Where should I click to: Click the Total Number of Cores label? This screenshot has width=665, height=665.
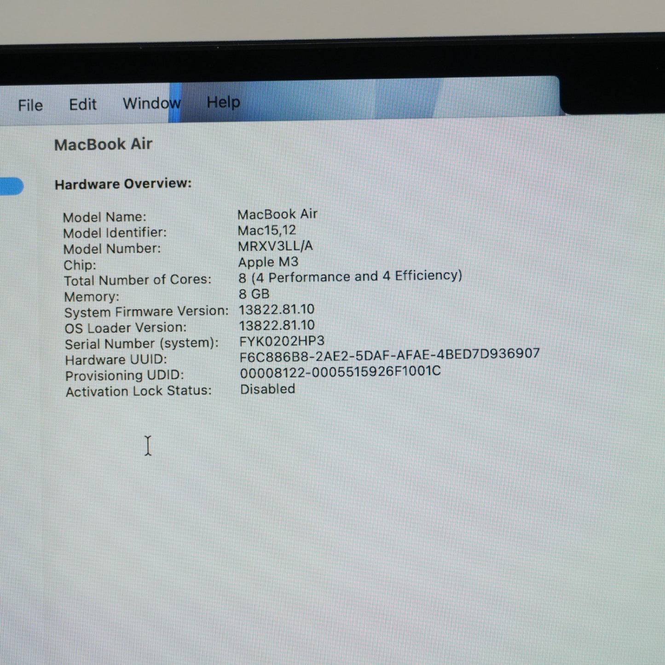[138, 280]
